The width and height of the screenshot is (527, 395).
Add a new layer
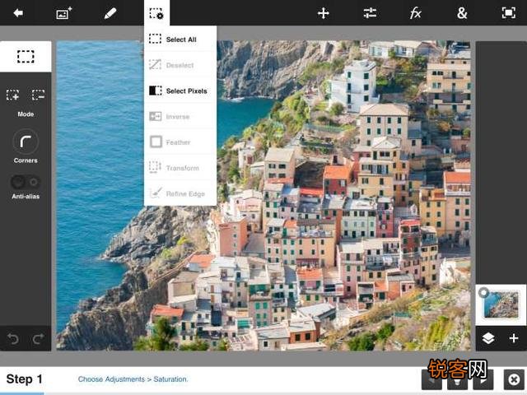click(x=514, y=338)
